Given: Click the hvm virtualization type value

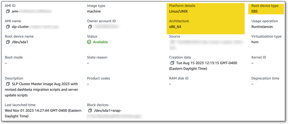Looking at the screenshot, I should 255,42.
